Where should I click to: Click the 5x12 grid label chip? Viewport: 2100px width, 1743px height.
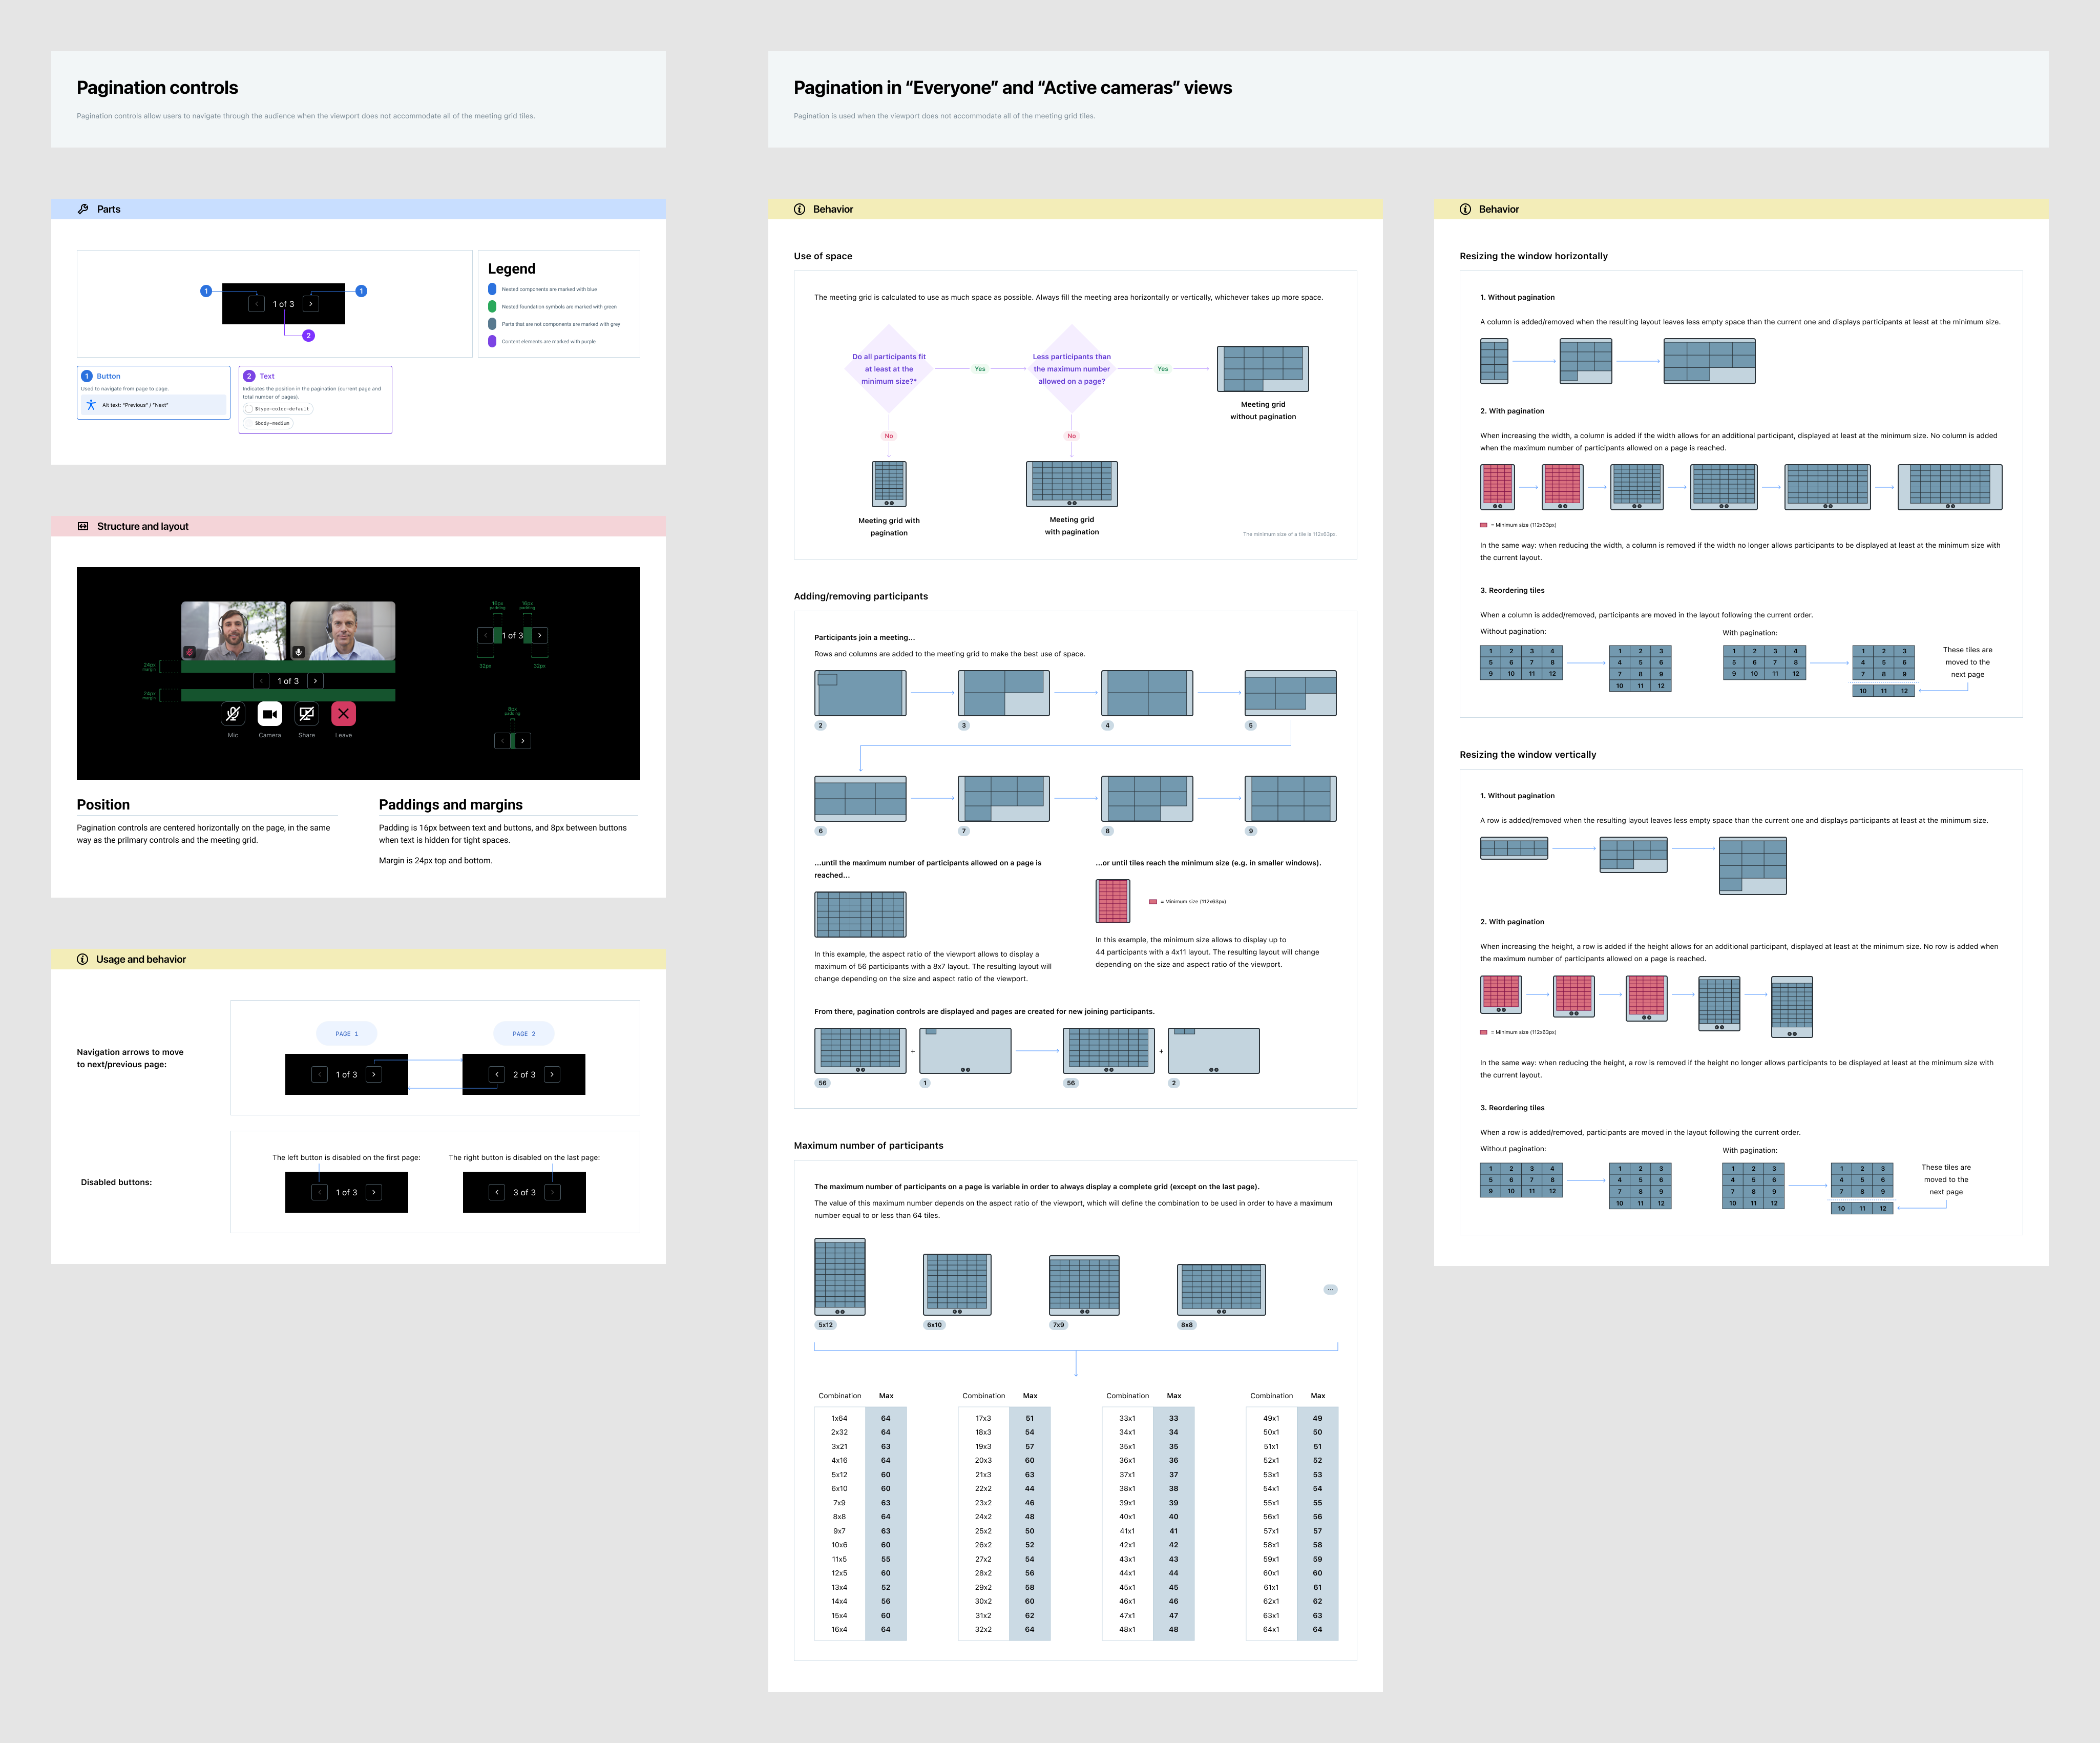click(826, 1325)
